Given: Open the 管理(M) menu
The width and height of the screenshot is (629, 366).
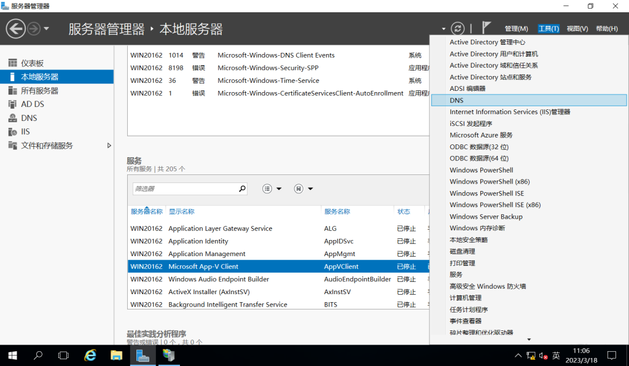Looking at the screenshot, I should (x=516, y=28).
